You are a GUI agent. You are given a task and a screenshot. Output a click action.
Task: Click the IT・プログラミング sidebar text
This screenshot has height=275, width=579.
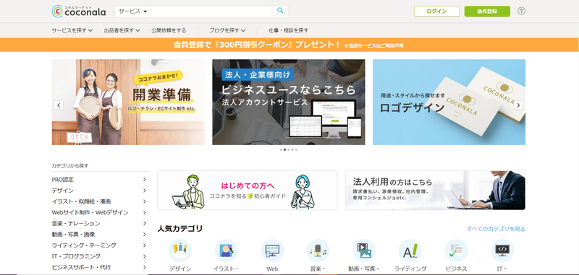pos(76,256)
